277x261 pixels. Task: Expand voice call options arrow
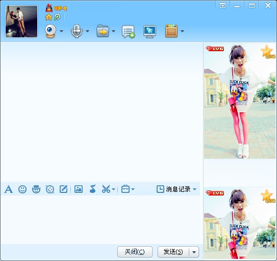[87, 31]
